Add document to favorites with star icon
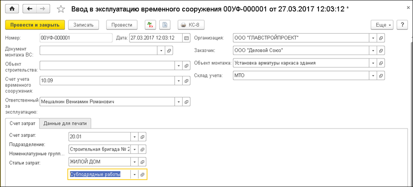The width and height of the screenshot is (413, 187). pos(61,9)
